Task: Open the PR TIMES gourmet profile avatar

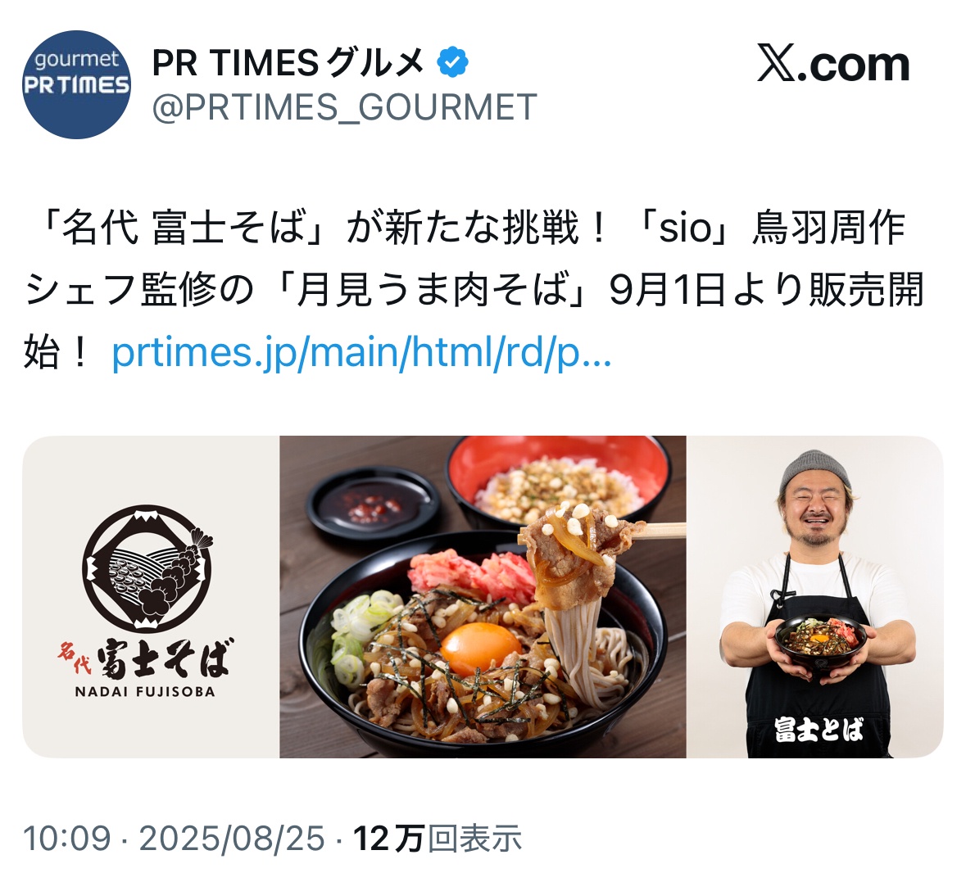Action: pos(76,84)
